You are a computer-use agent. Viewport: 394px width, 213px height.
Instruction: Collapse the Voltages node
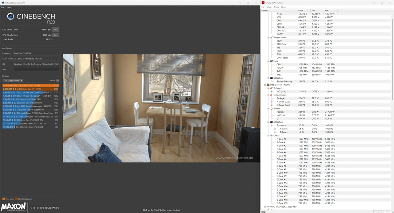(268, 88)
